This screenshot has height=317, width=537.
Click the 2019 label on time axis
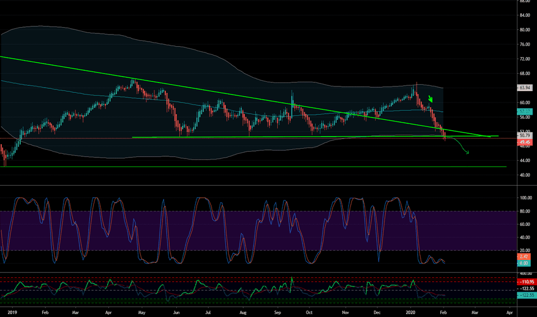pos(12,312)
